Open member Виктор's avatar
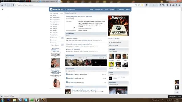The image size is (182, 102). 111,65
